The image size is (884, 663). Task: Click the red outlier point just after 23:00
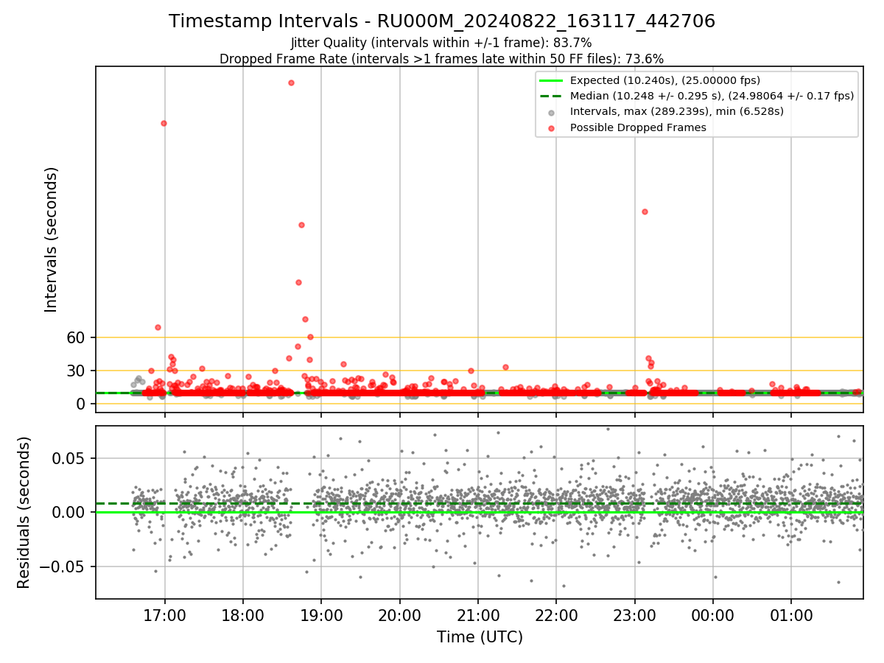click(645, 211)
